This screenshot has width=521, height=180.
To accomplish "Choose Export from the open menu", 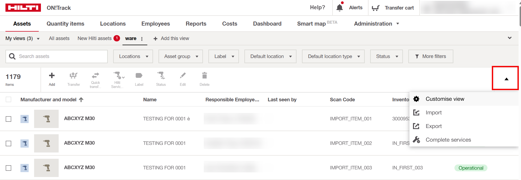I will click(433, 126).
